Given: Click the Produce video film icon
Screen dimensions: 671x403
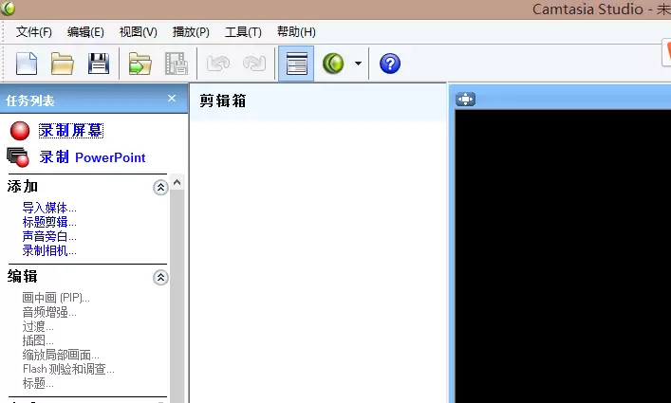Looking at the screenshot, I should point(177,64).
